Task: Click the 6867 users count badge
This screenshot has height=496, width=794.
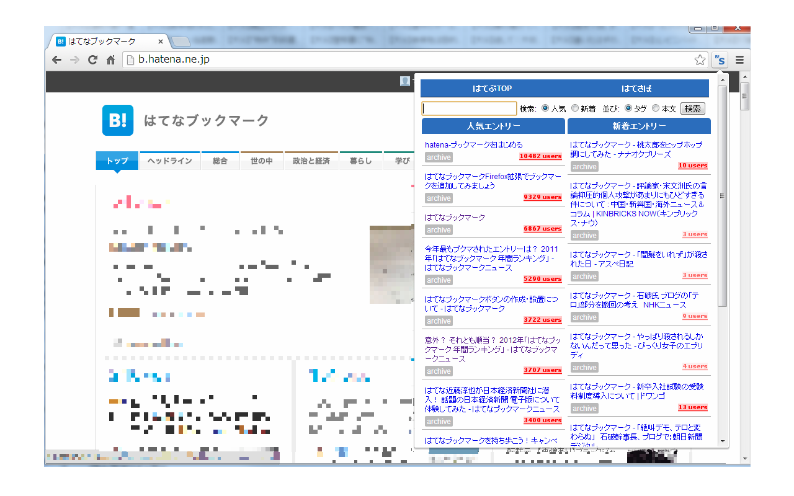Action: pyautogui.click(x=543, y=229)
